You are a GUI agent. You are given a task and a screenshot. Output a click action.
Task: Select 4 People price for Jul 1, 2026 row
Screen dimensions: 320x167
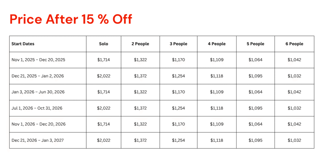[x=217, y=108]
